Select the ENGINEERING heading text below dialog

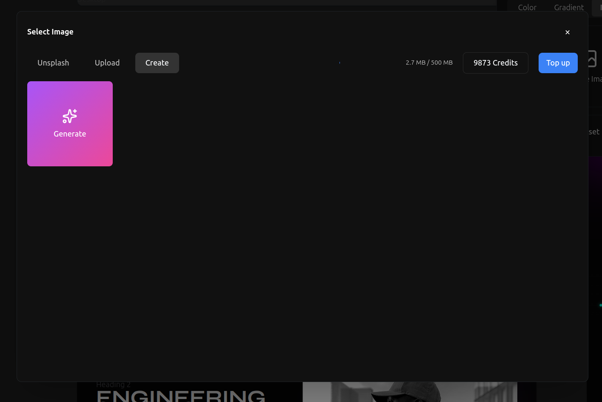[x=181, y=396]
